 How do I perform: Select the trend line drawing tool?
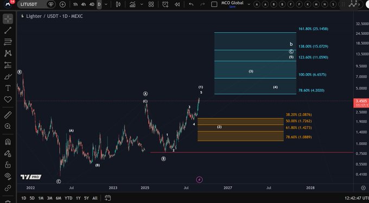8,30
